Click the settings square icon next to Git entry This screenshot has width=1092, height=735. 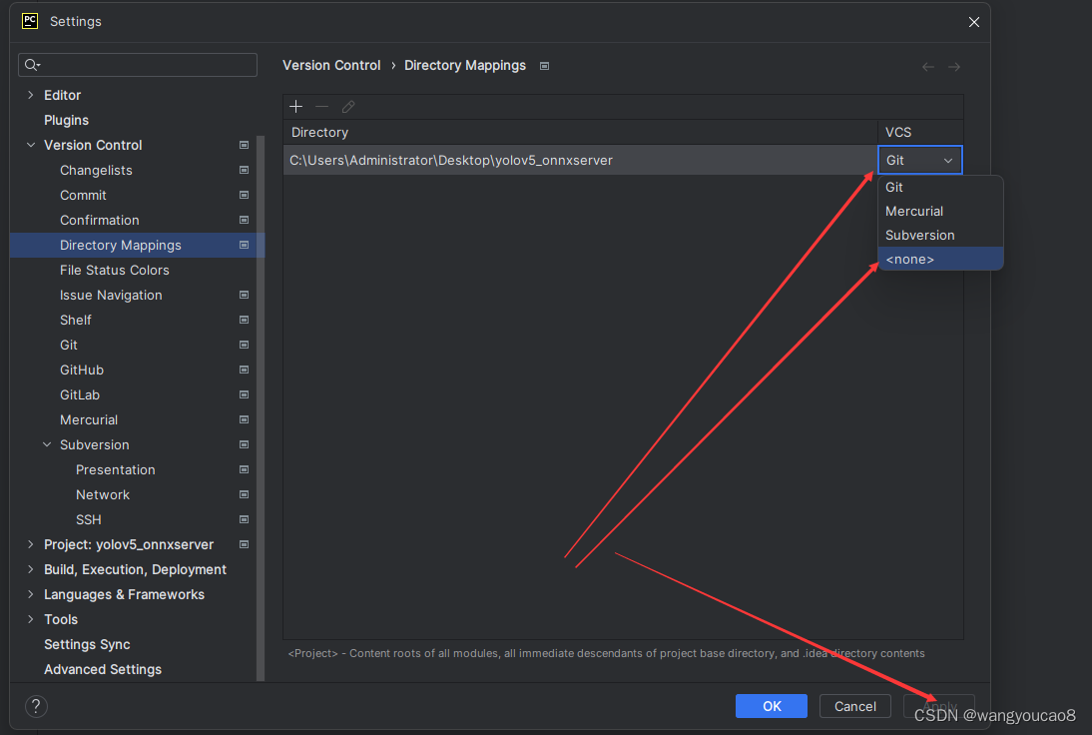243,345
